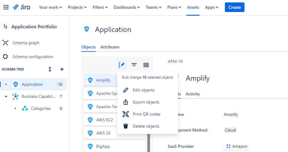288x152 pixels.
Task: Switch to the Activity tab
Action: tap(193, 94)
